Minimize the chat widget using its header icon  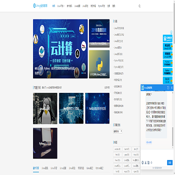pyautogui.click(x=168, y=88)
